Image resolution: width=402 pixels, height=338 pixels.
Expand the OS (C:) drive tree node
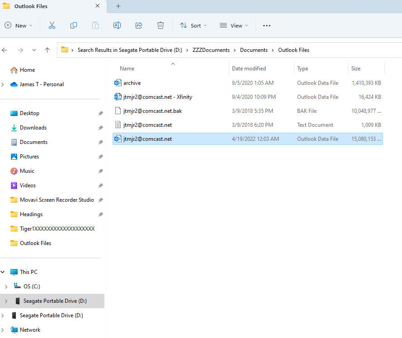coord(6,287)
